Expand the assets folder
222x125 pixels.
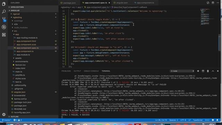point(33,58)
